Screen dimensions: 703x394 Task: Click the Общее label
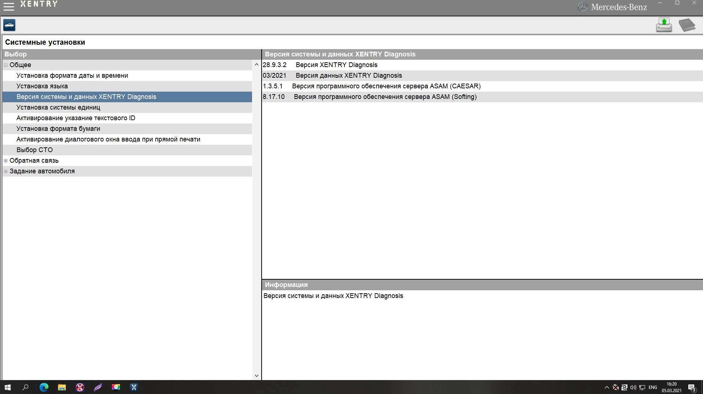click(x=20, y=65)
